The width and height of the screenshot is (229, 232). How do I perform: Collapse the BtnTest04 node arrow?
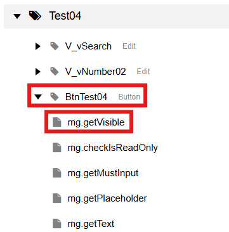pyautogui.click(x=38, y=97)
